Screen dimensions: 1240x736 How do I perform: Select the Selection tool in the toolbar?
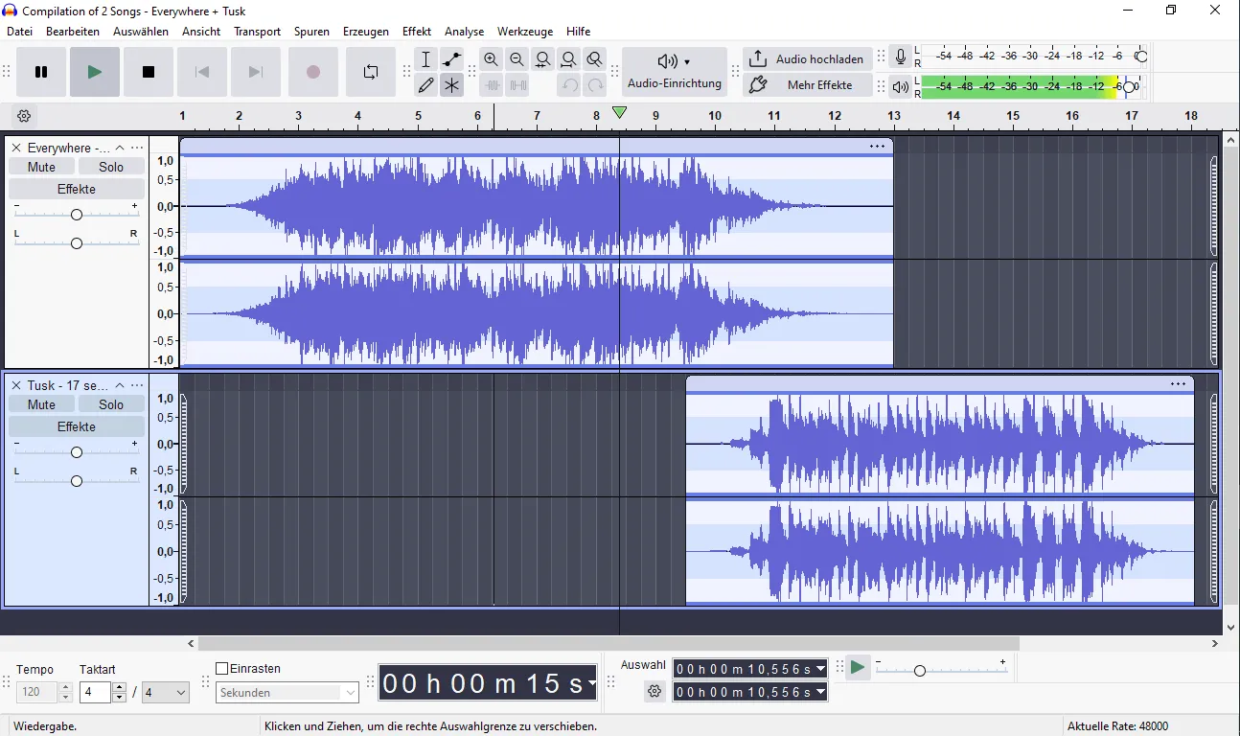point(425,58)
